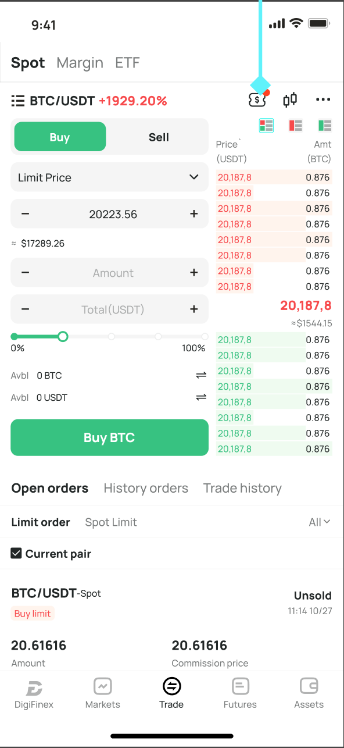Switch to the Sell toggle
This screenshot has width=344, height=748.
point(159,137)
